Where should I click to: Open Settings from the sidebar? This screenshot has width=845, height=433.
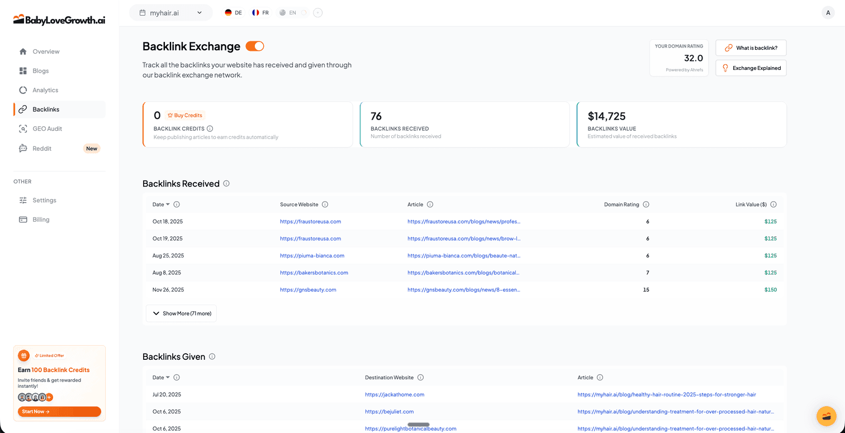(44, 200)
